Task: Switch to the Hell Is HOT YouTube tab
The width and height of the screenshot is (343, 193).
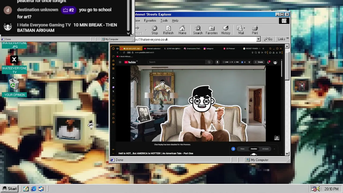Action: [x=131, y=49]
